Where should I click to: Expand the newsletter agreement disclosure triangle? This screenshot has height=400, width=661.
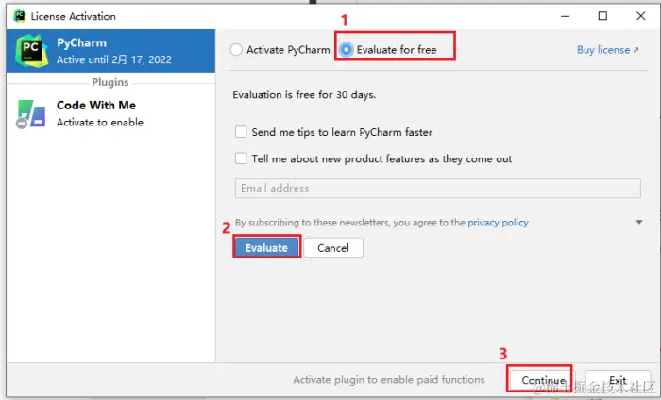click(x=639, y=222)
